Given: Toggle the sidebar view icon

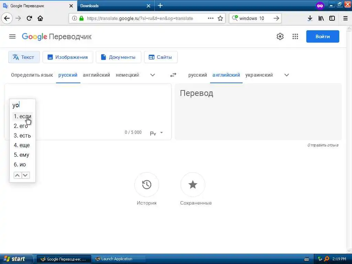Looking at the screenshot, I should pos(332,18).
